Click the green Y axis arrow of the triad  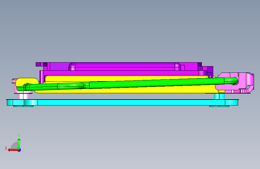19,144
